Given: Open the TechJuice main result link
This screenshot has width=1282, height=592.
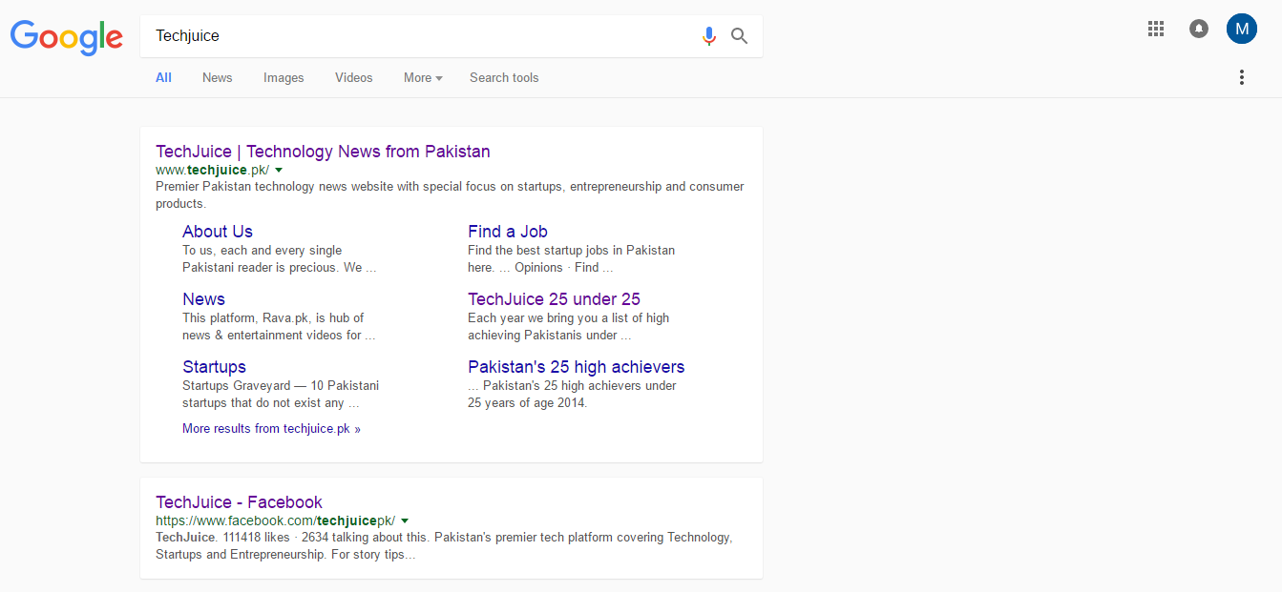Looking at the screenshot, I should [323, 151].
